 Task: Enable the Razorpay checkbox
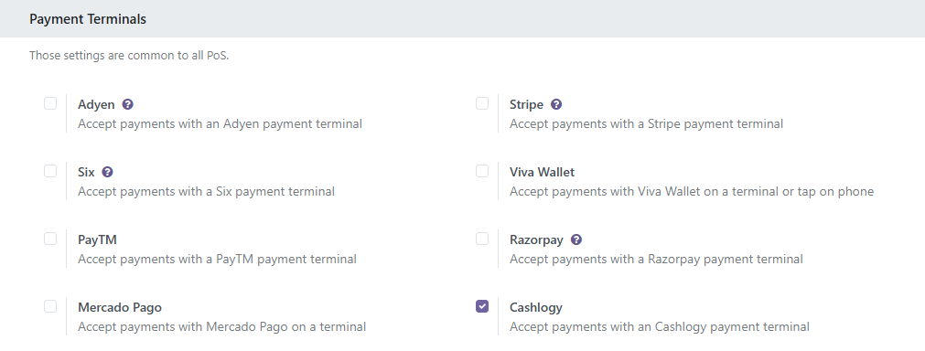tap(482, 239)
